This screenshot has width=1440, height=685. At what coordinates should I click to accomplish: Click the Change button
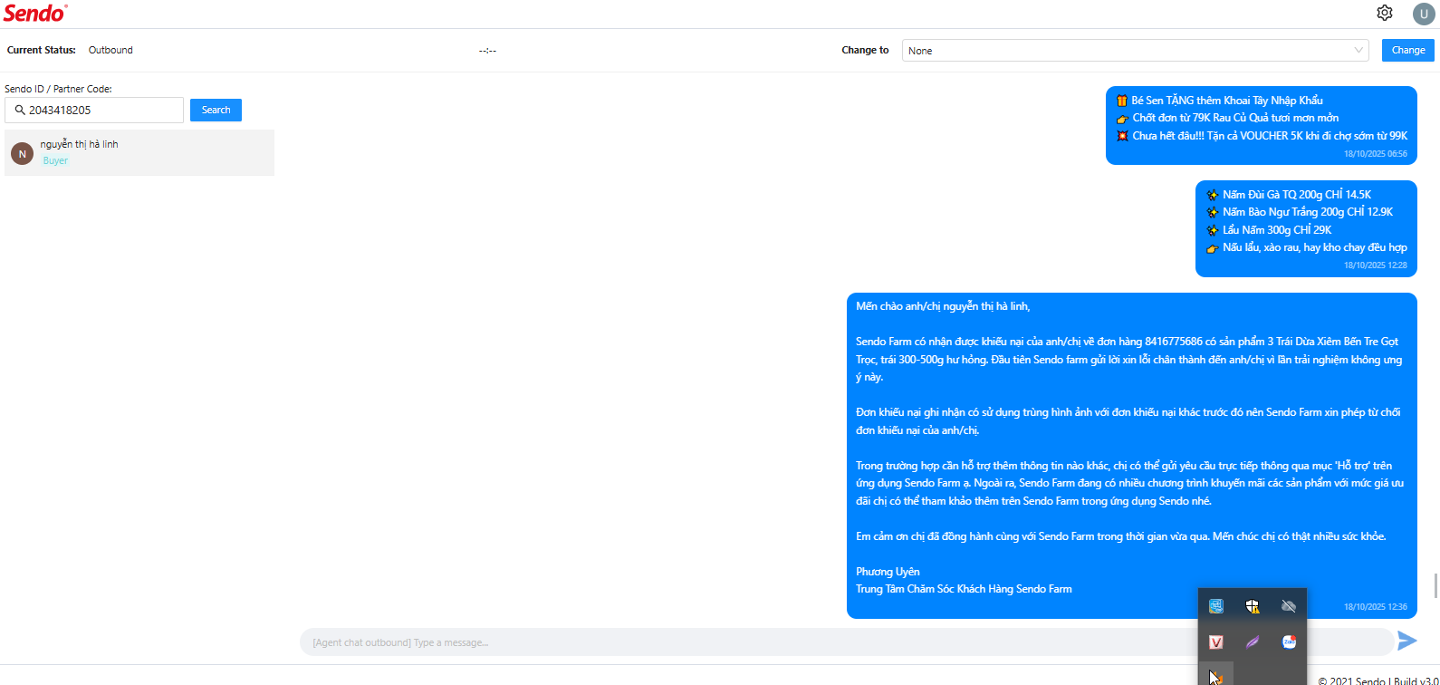click(1408, 51)
